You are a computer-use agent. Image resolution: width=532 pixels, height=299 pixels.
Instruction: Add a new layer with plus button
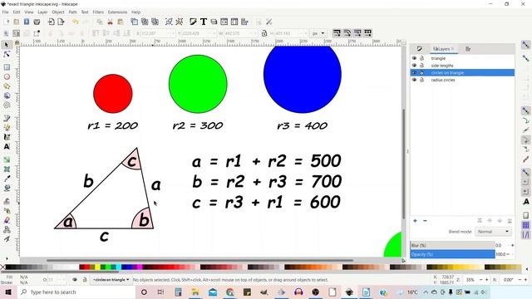point(415,221)
